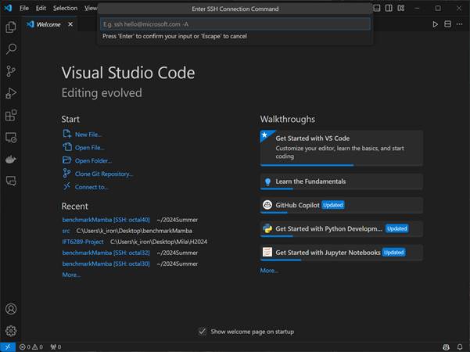Viewport: 470px width, 352px height.
Task: Split the editor using the layout icon
Action: (x=447, y=24)
